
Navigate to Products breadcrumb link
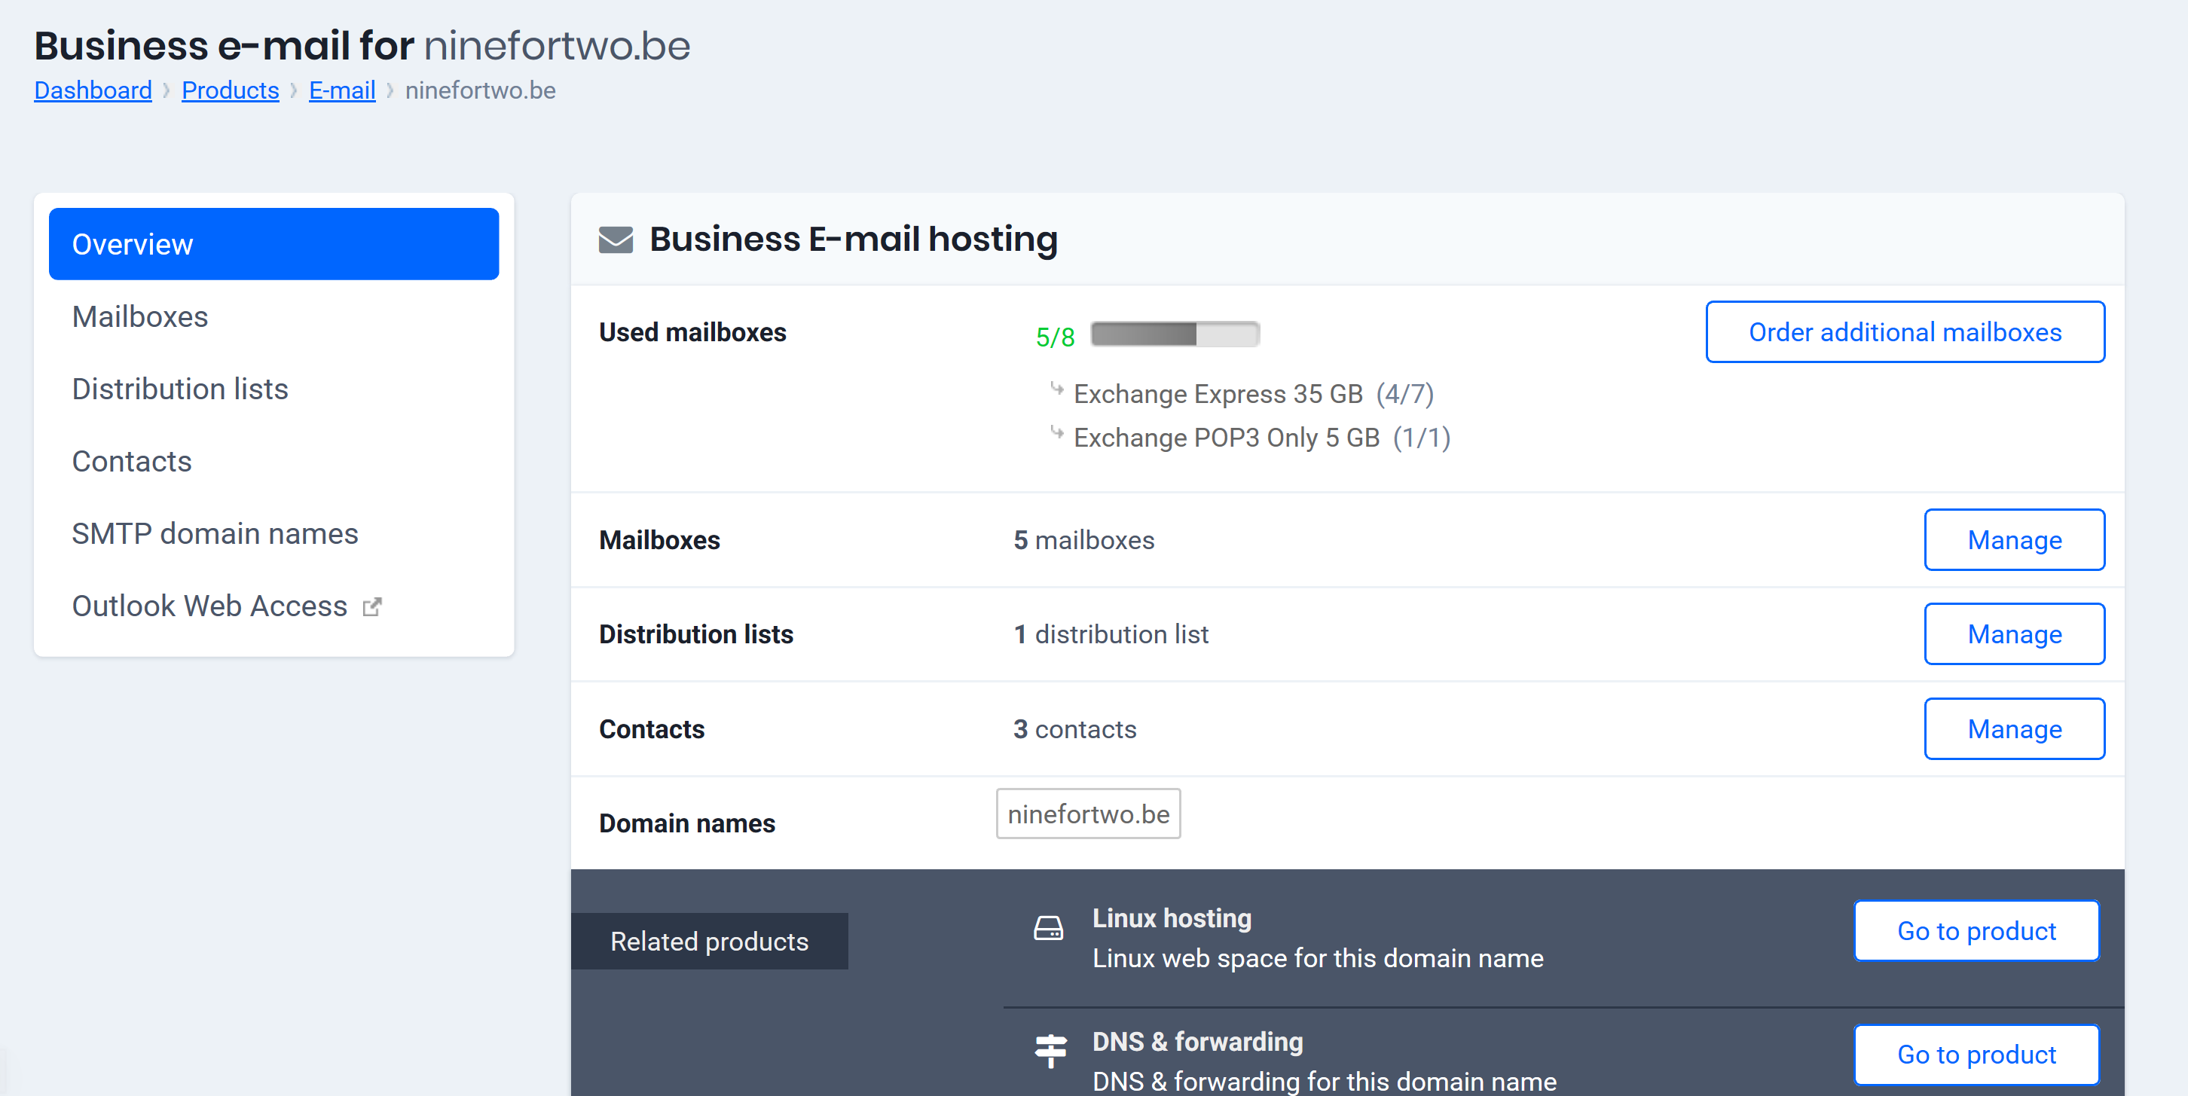(x=229, y=90)
